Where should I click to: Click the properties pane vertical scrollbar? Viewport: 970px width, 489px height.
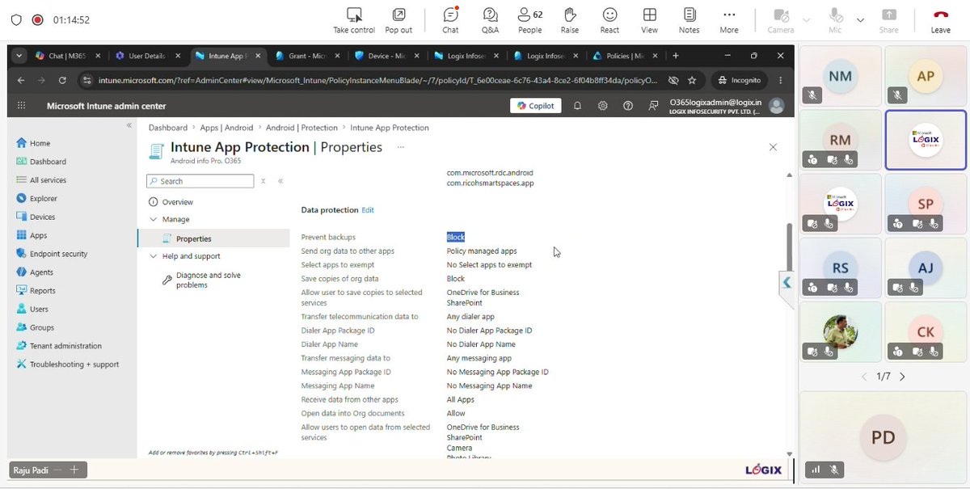790,247
